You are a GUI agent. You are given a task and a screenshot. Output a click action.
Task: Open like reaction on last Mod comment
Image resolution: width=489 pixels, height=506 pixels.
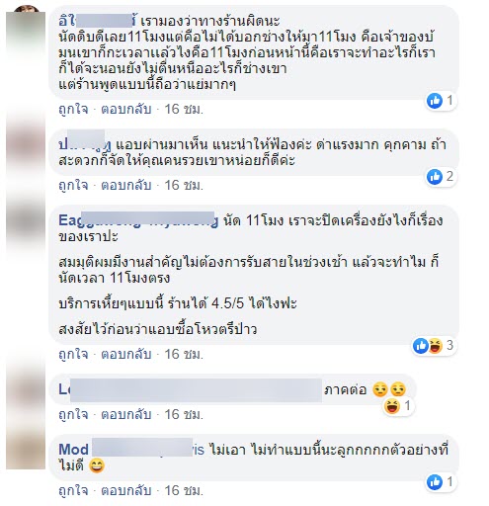click(x=434, y=482)
